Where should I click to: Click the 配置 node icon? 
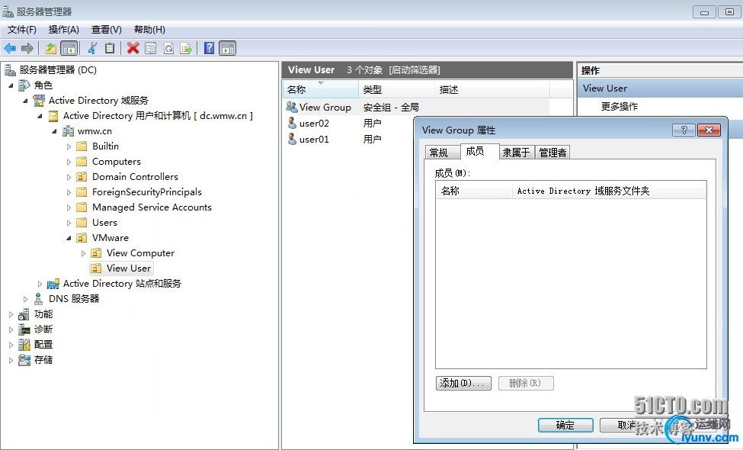click(24, 345)
